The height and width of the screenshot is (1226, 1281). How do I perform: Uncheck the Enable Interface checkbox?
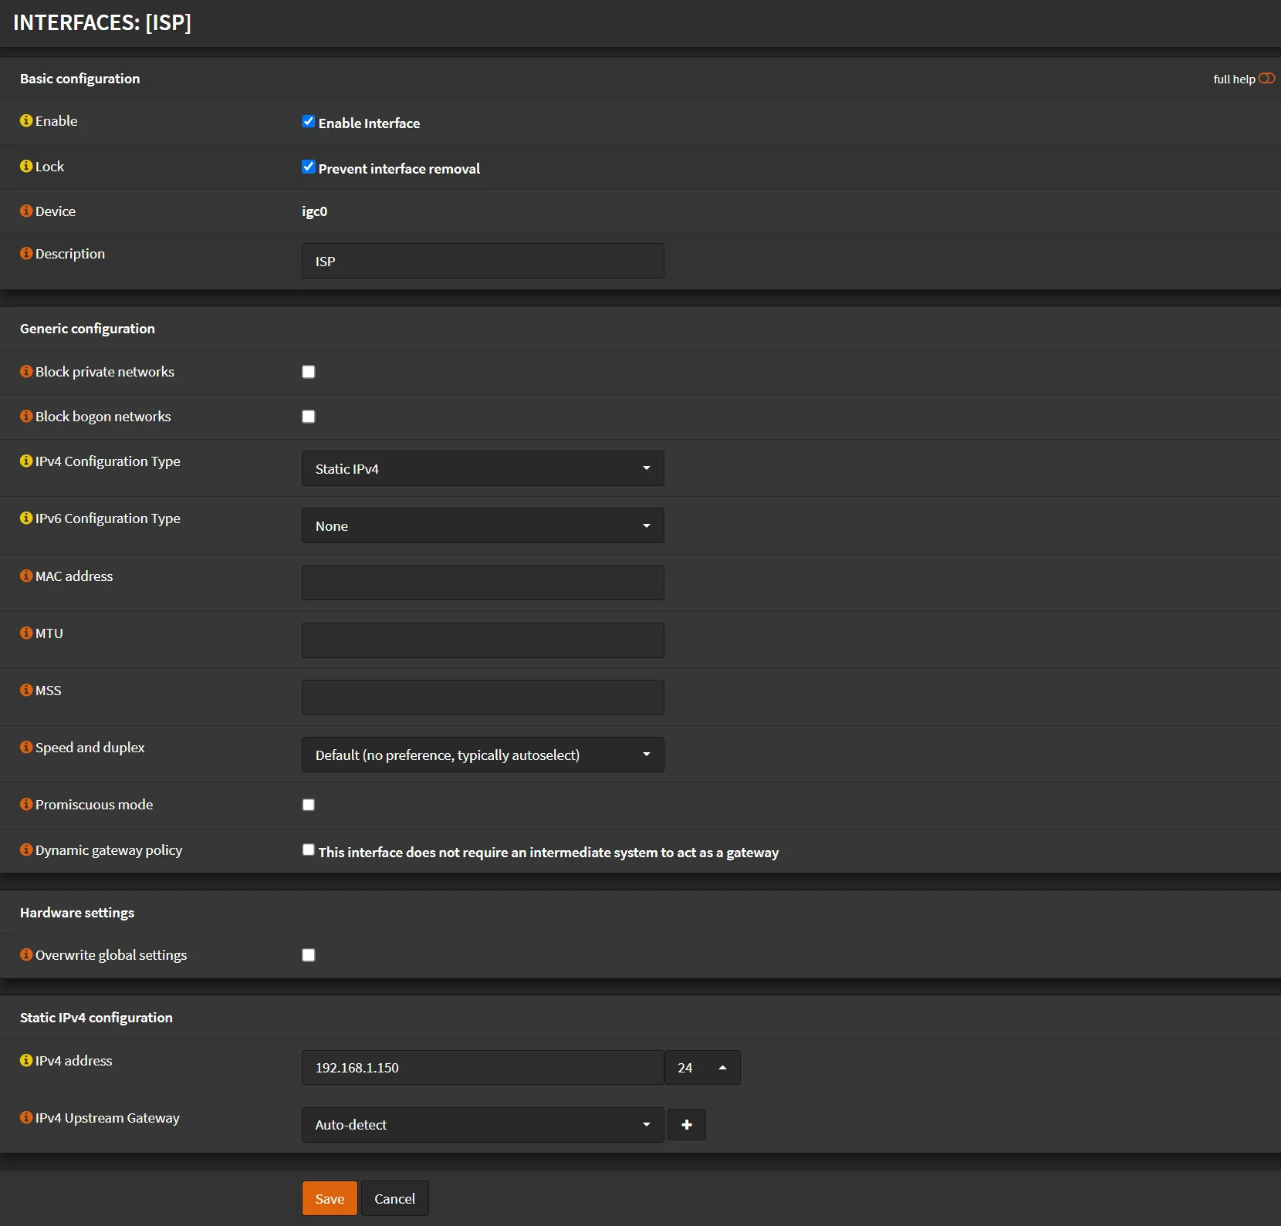click(x=309, y=121)
